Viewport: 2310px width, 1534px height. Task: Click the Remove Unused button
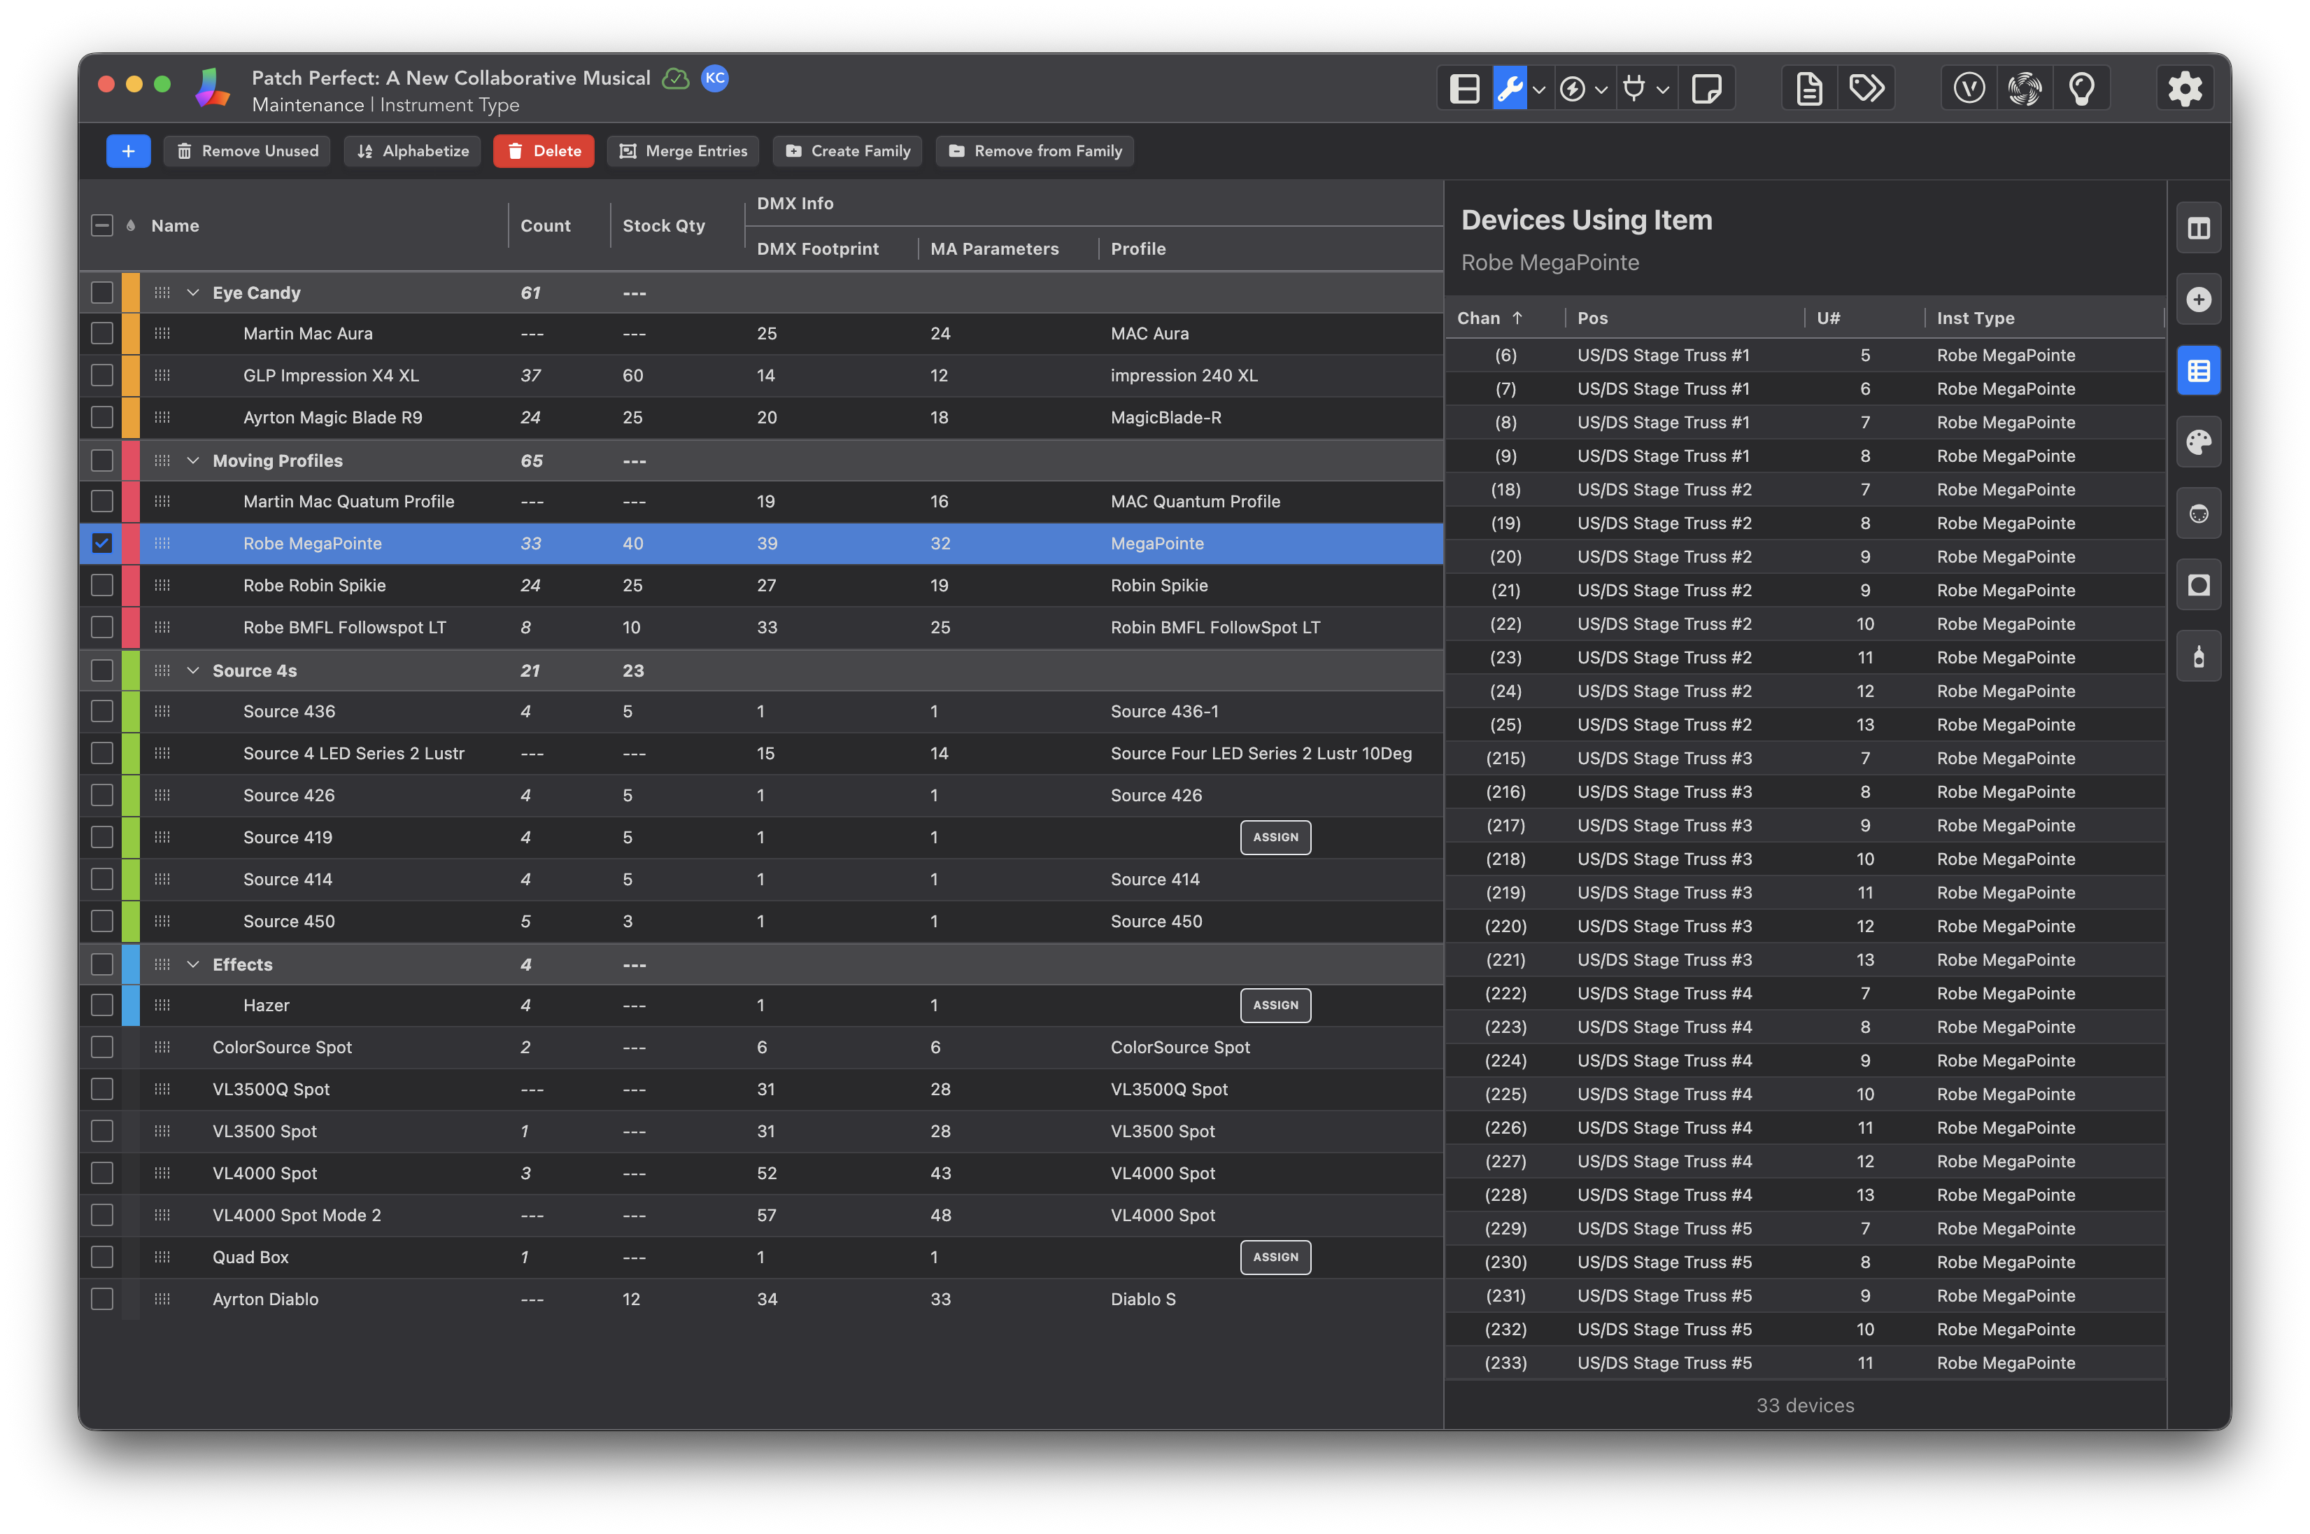click(x=248, y=150)
